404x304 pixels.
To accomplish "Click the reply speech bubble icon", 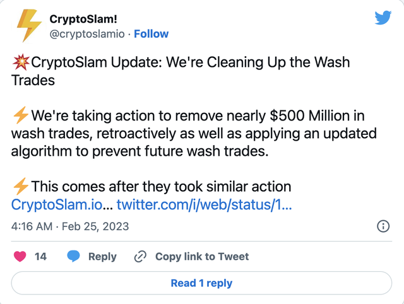I will [x=74, y=256].
